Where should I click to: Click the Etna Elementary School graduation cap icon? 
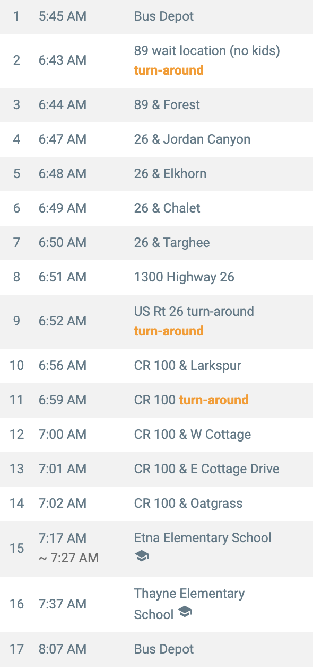[142, 556]
